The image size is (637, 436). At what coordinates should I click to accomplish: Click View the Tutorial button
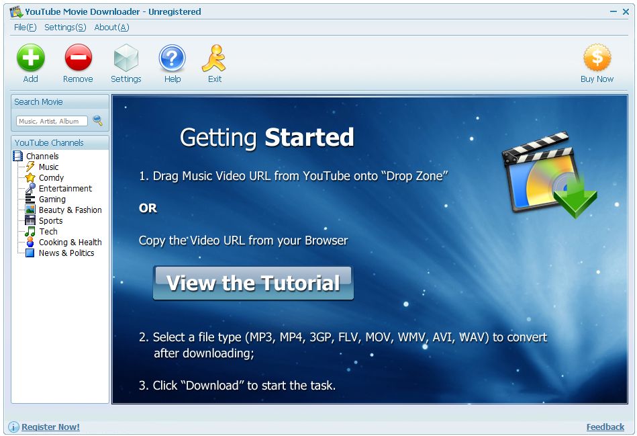[253, 283]
